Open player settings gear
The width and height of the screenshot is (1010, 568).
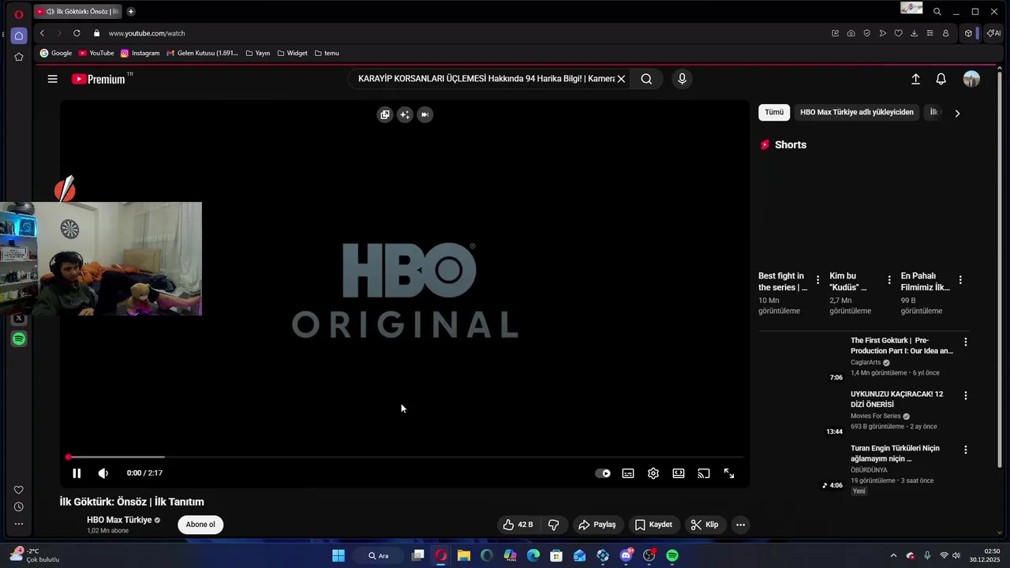tap(653, 473)
